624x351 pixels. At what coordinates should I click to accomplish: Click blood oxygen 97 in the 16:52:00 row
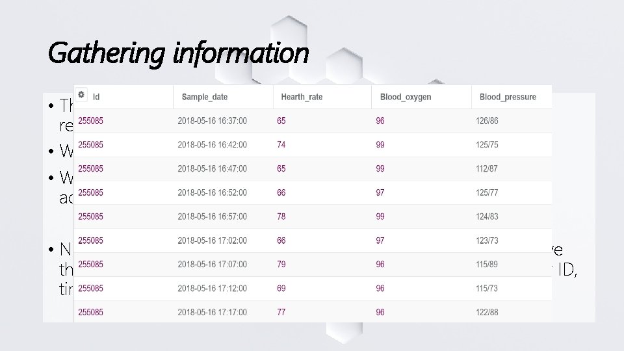380,192
